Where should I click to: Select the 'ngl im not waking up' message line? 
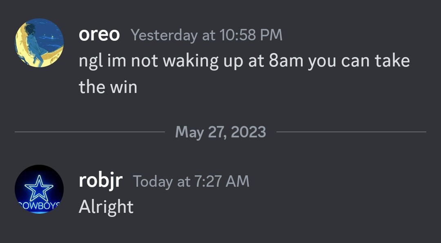pyautogui.click(x=244, y=61)
